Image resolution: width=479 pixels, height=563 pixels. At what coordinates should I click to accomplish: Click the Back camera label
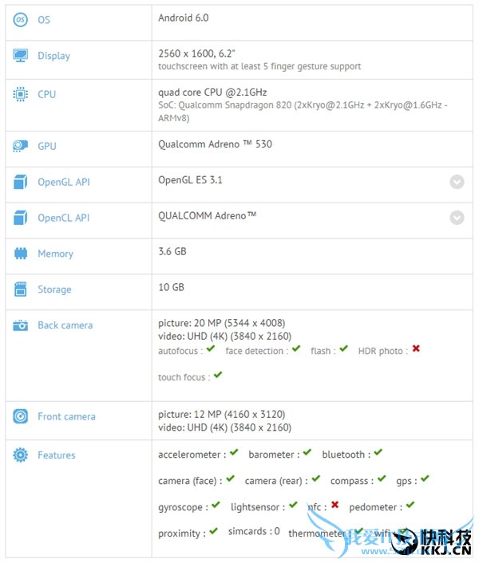(x=65, y=325)
